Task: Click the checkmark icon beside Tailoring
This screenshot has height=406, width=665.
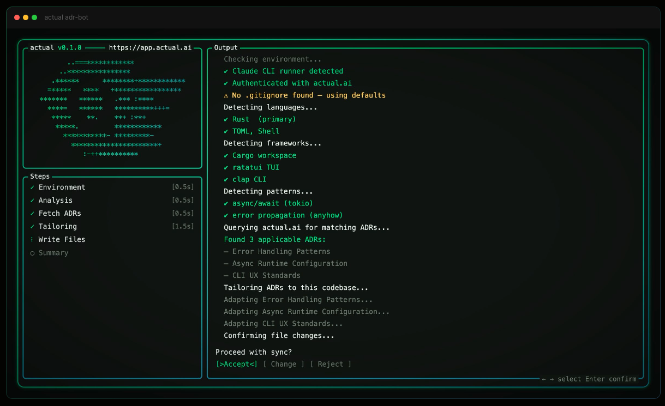Action: [32, 226]
